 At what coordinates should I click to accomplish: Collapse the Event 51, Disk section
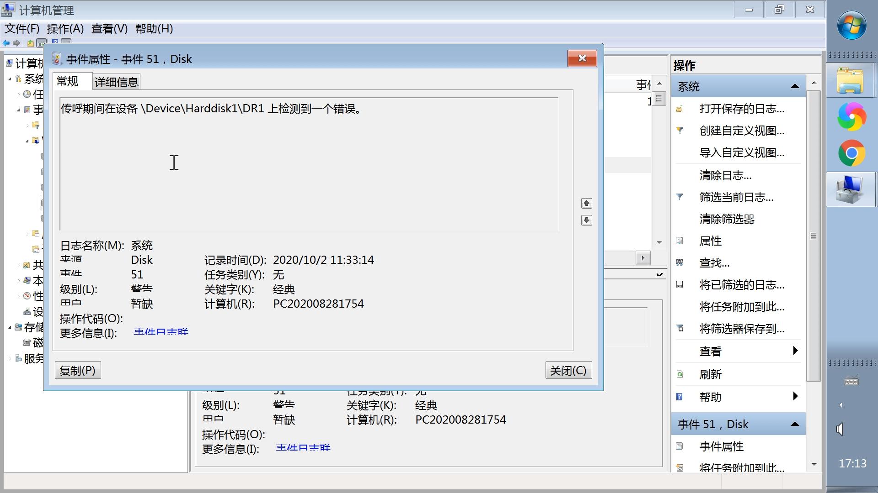[794, 424]
